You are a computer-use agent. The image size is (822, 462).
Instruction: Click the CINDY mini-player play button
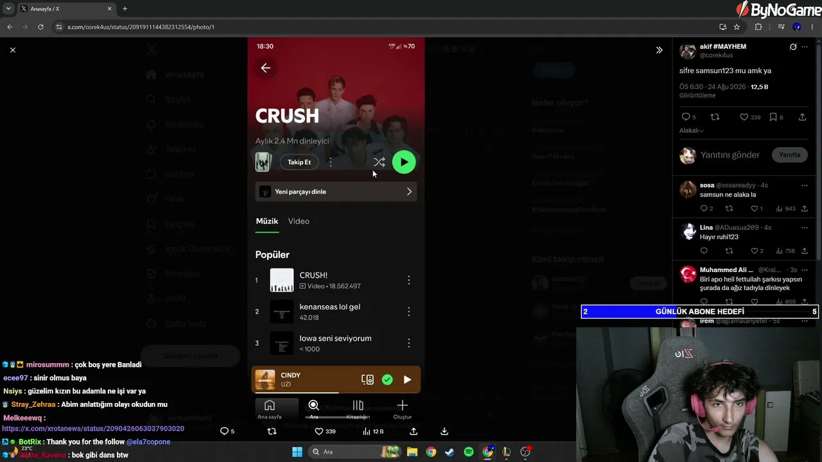[x=407, y=380]
